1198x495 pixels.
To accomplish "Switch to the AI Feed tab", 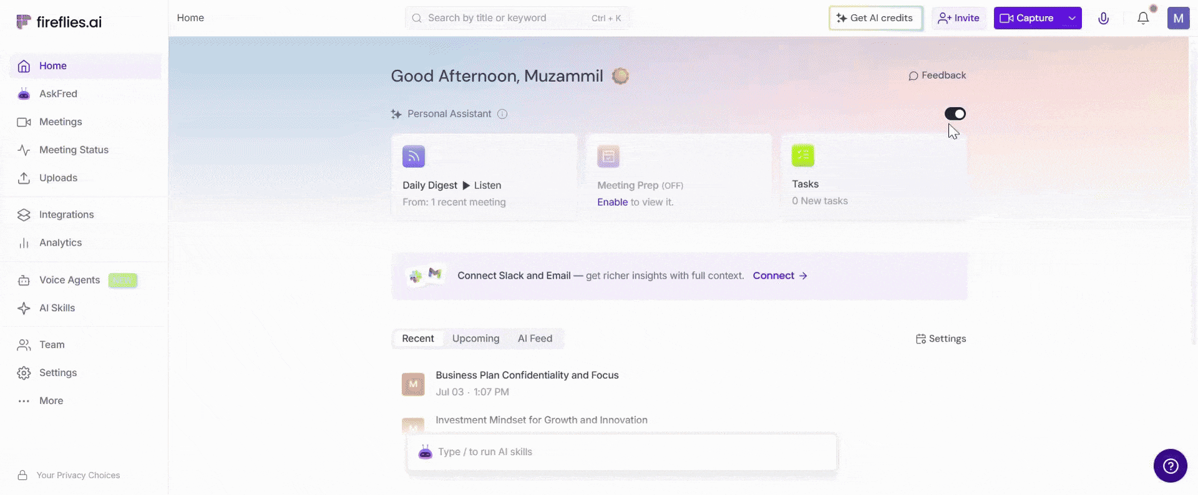I will pos(535,339).
